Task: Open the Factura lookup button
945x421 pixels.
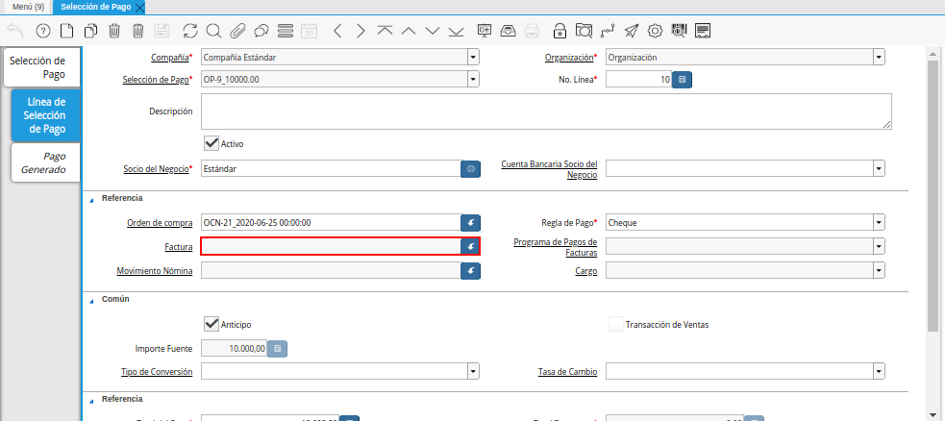Action: click(x=470, y=247)
